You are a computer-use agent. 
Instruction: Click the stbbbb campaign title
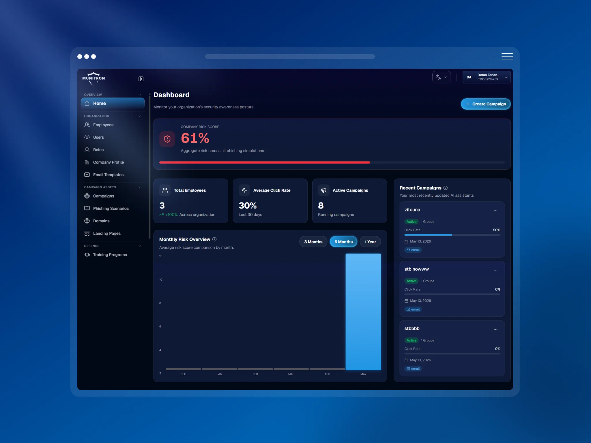[412, 329]
